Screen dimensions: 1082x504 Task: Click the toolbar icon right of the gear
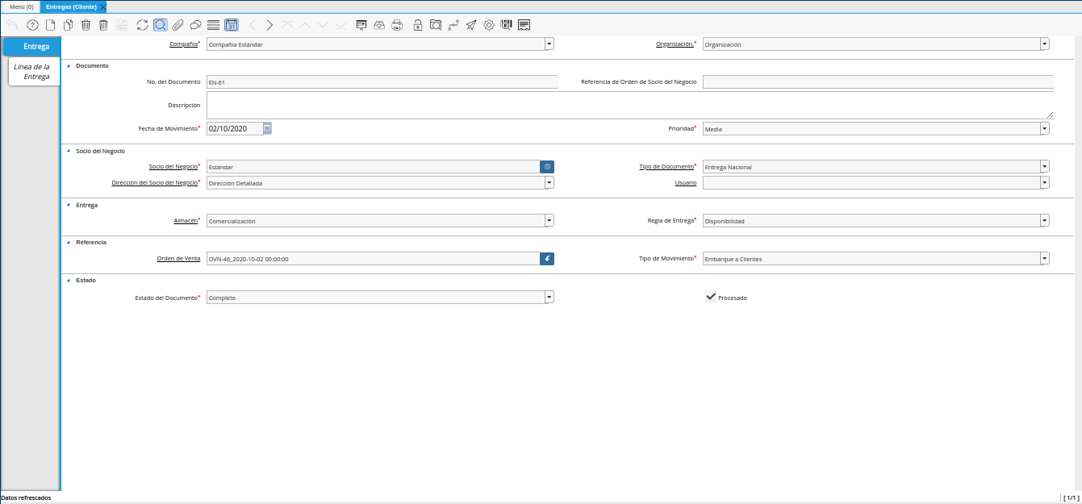[x=507, y=25]
